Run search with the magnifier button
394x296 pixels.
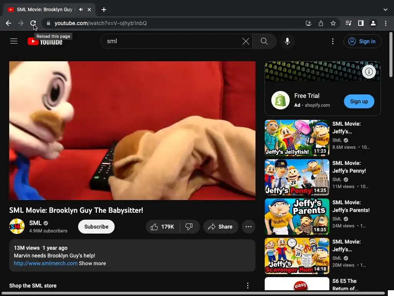point(264,41)
